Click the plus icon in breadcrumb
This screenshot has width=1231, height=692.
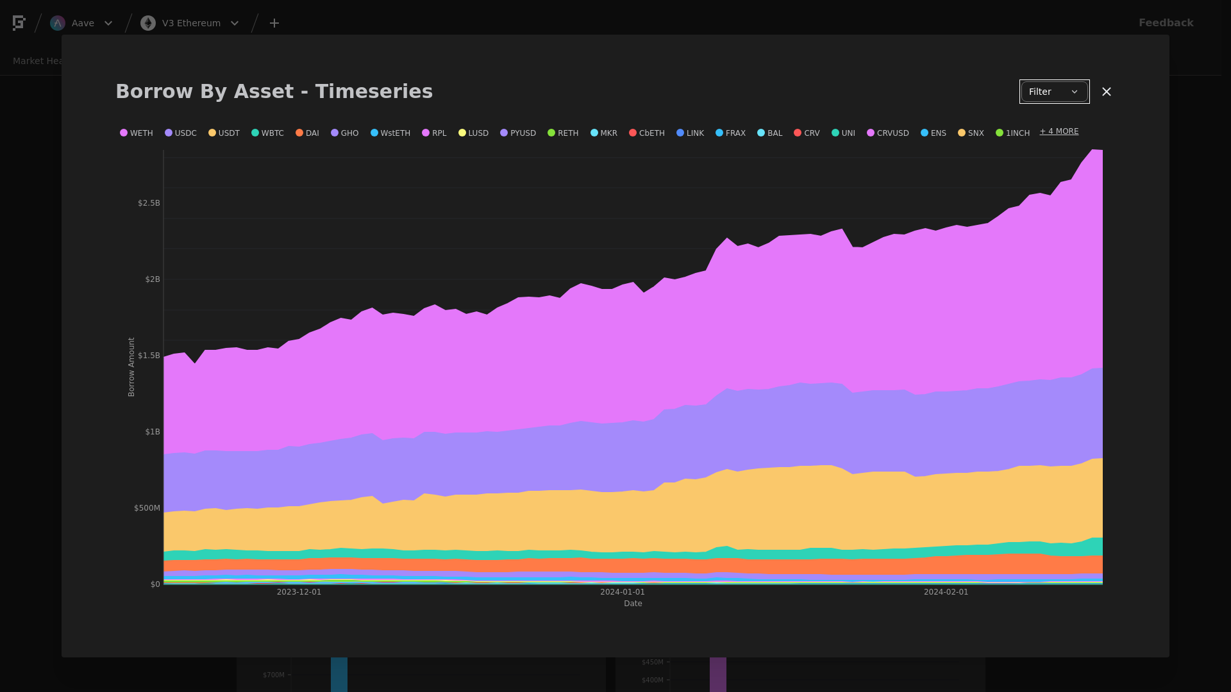[x=274, y=23]
